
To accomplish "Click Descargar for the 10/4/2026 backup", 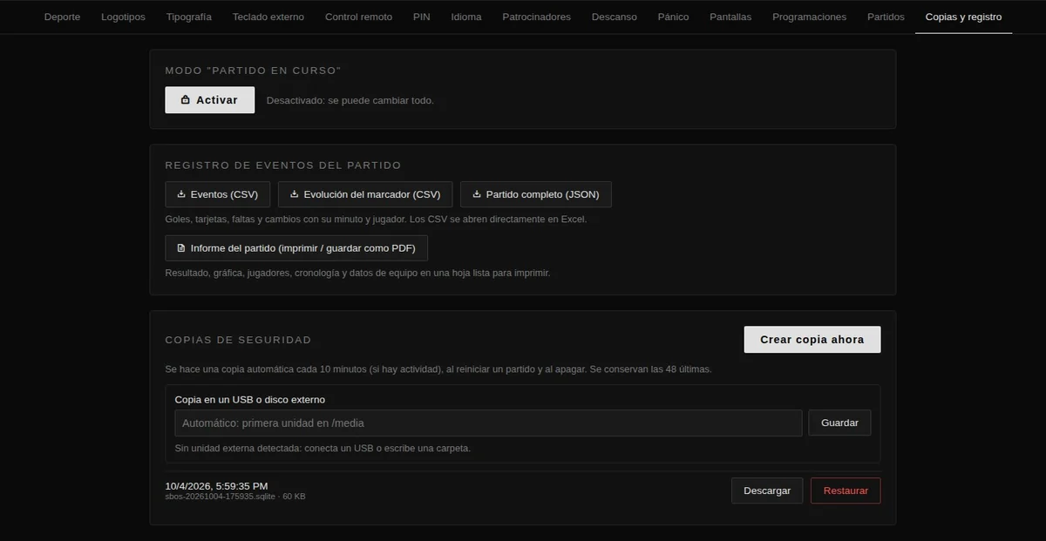I will 767,490.
